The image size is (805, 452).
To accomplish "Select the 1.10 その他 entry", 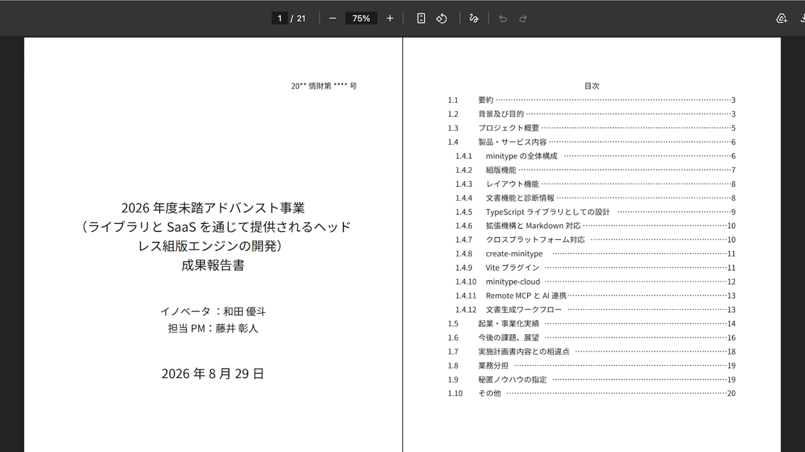I will (592, 393).
